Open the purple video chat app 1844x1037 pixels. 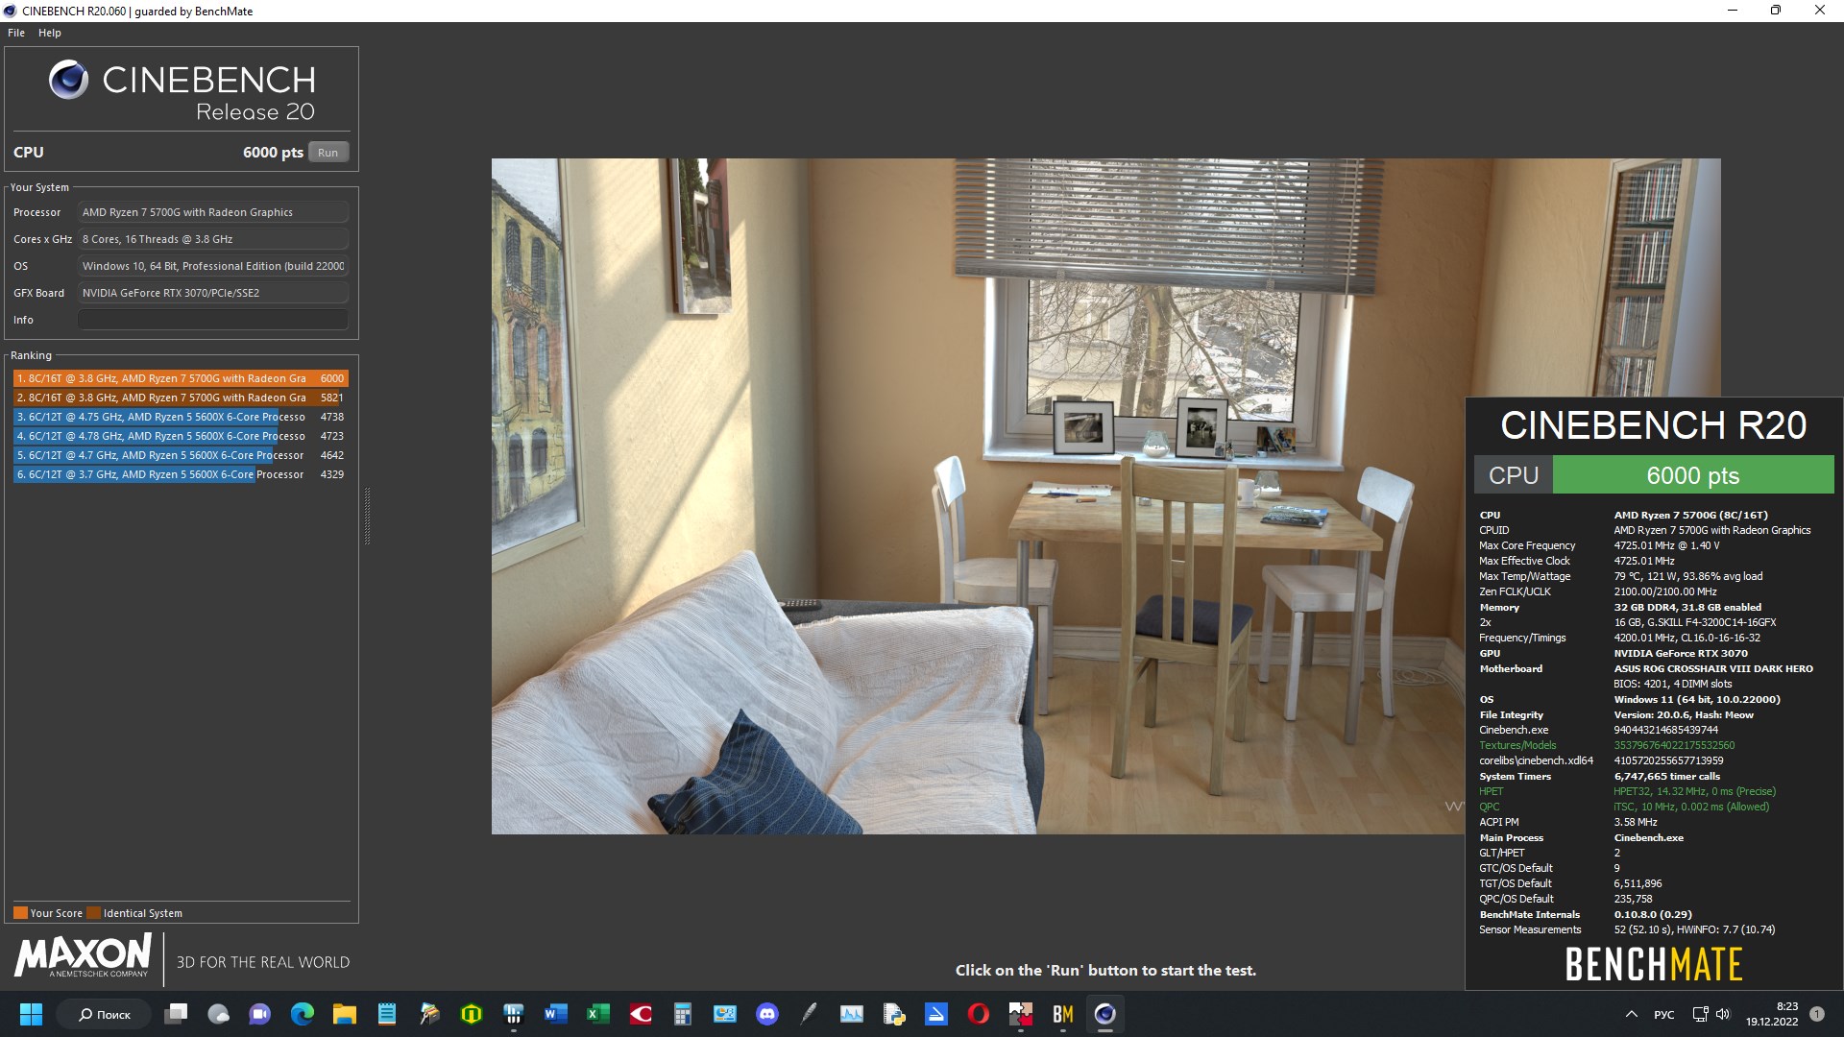point(260,1014)
